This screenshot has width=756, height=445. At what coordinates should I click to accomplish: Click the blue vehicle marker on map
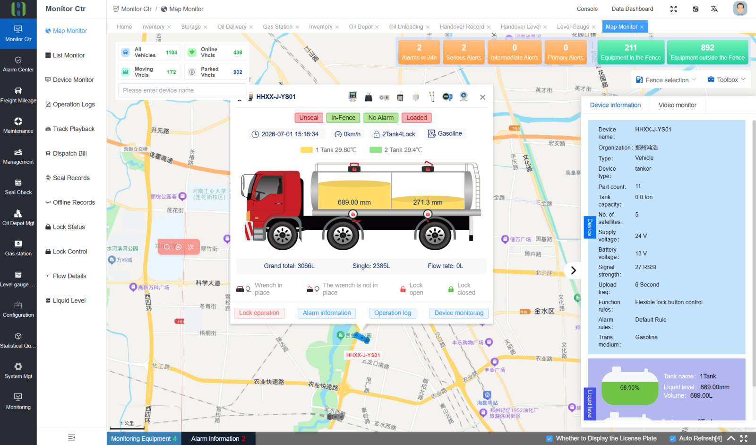pyautogui.click(x=362, y=338)
